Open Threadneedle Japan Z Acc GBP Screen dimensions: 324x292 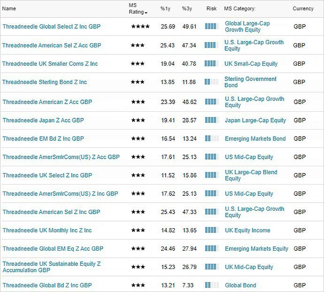[43, 120]
